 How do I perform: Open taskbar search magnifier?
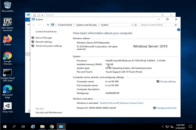pos(14,127)
